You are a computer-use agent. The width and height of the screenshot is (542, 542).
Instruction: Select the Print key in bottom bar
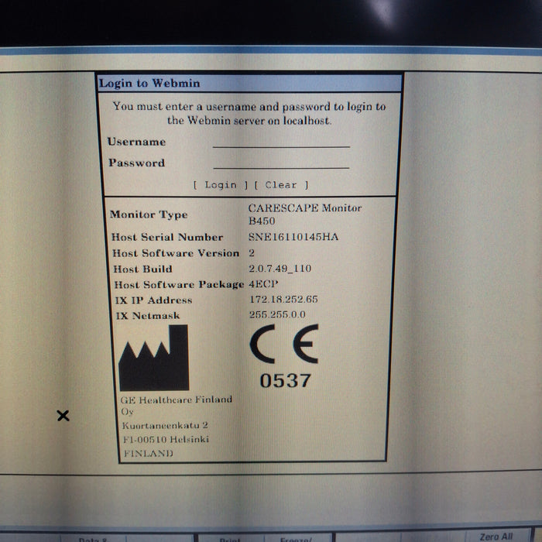[230, 538]
